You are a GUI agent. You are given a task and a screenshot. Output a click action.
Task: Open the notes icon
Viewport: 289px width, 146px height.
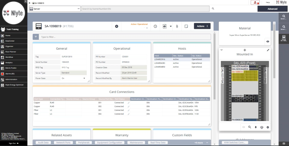(186, 26)
